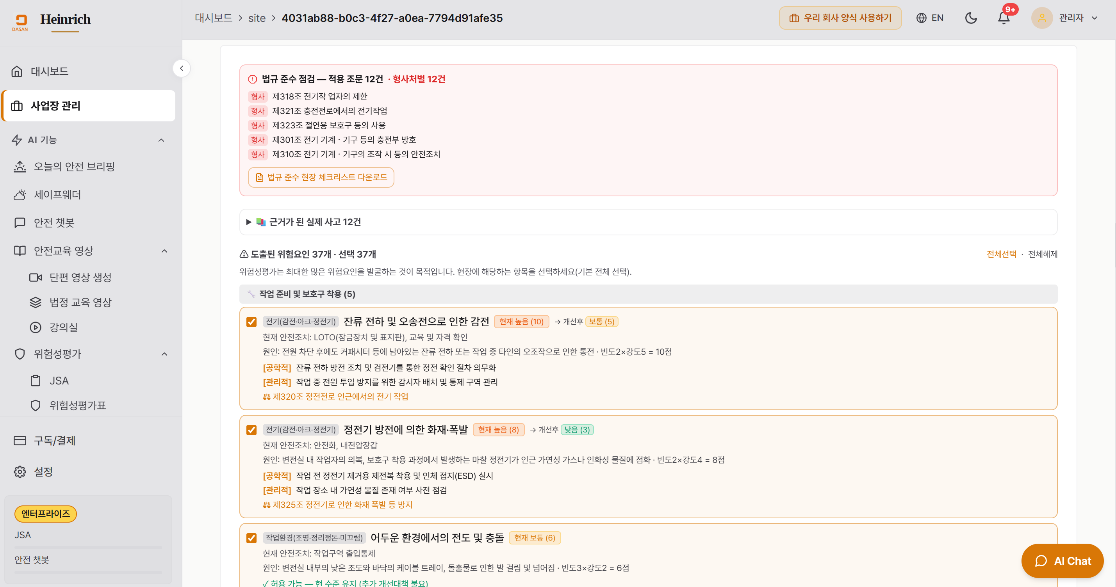
Task: Click the 위험성평가 shield icon in sidebar
Action: point(20,354)
